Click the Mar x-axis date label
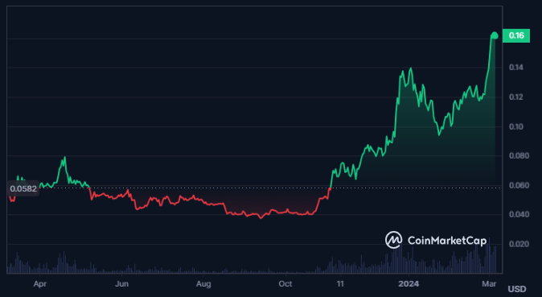The height and width of the screenshot is (297, 542). click(489, 284)
